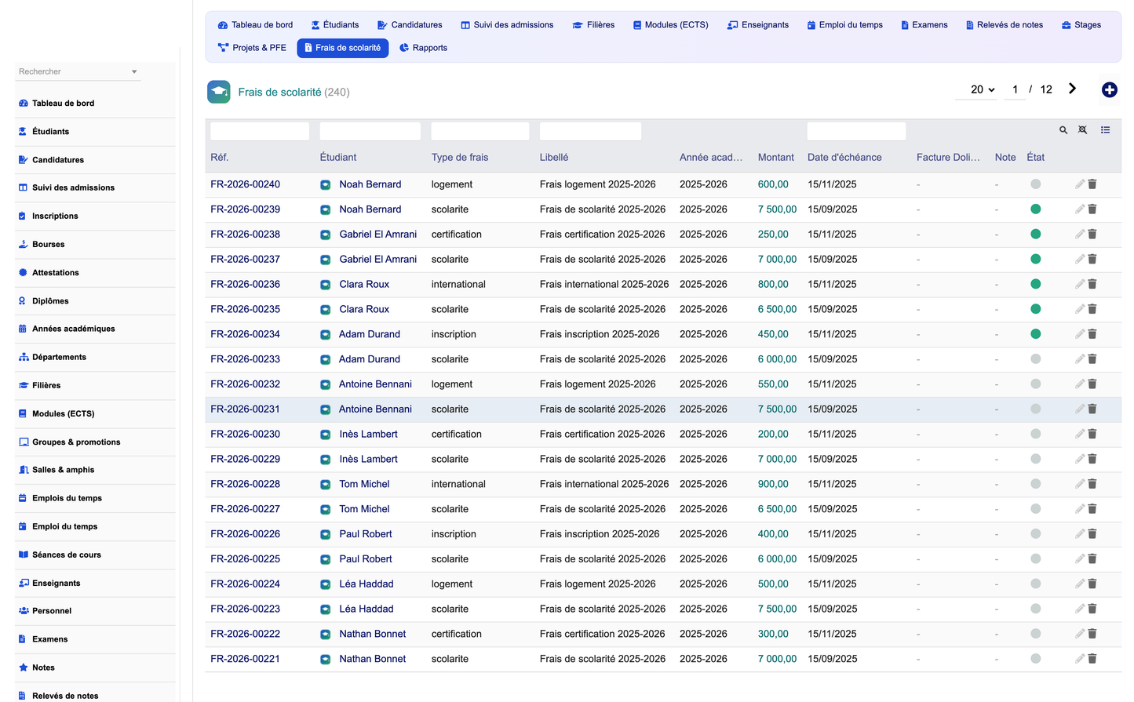This screenshot has height=702, width=1134.
Task: Edit fee FR-2026-00237 with pencil icon
Action: point(1080,259)
